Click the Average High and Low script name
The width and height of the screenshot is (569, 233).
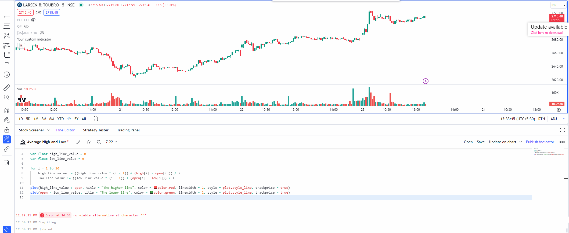pyautogui.click(x=46, y=142)
